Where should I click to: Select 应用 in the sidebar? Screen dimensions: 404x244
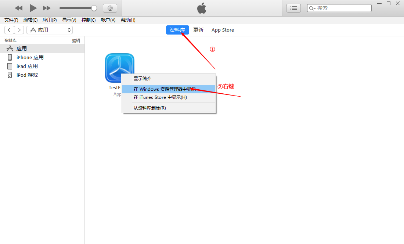pyautogui.click(x=42, y=49)
